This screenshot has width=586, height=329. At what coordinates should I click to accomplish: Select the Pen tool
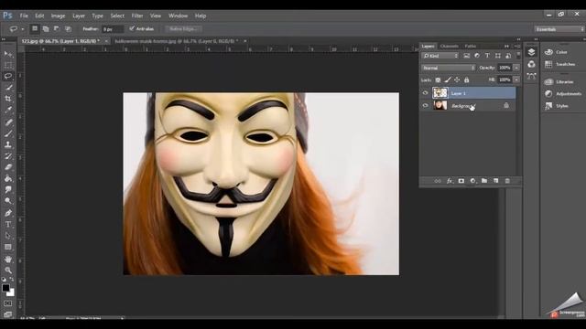(8, 213)
